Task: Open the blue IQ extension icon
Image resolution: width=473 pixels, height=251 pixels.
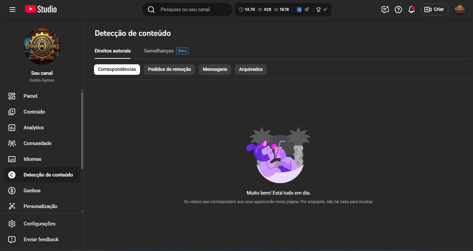Action: click(299, 10)
